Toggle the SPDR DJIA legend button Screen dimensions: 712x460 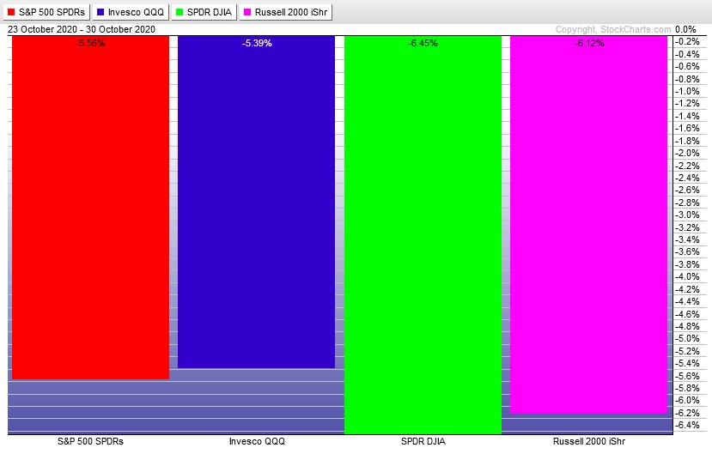tap(204, 12)
